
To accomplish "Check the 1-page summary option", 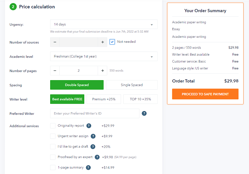I will [x=53, y=168].
